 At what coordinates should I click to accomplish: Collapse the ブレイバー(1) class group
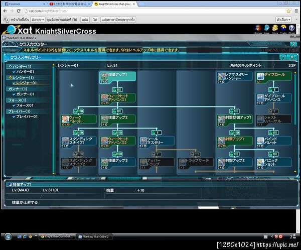pyautogui.click(x=29, y=111)
